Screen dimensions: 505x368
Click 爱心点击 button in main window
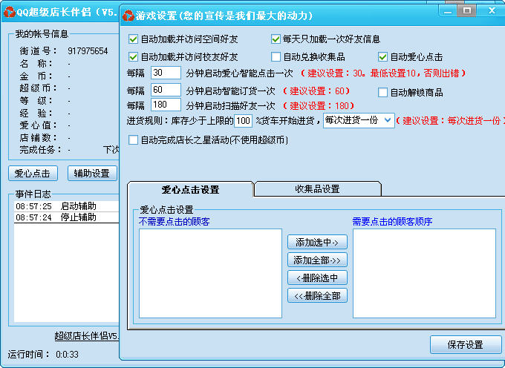33,174
